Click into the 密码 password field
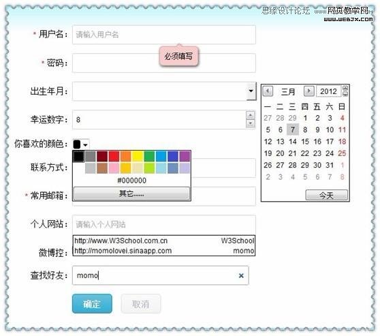This screenshot has height=336, width=380. pos(164,63)
